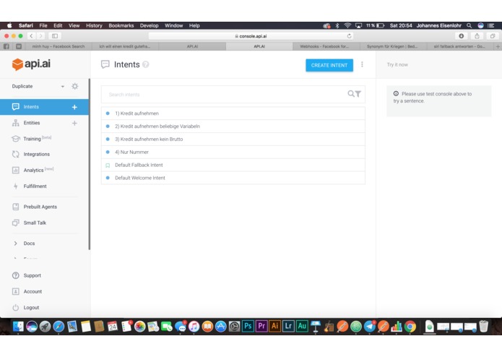
Task: Open intent '3) Kredit aufnehmen kein Brutto'
Action: (233, 139)
